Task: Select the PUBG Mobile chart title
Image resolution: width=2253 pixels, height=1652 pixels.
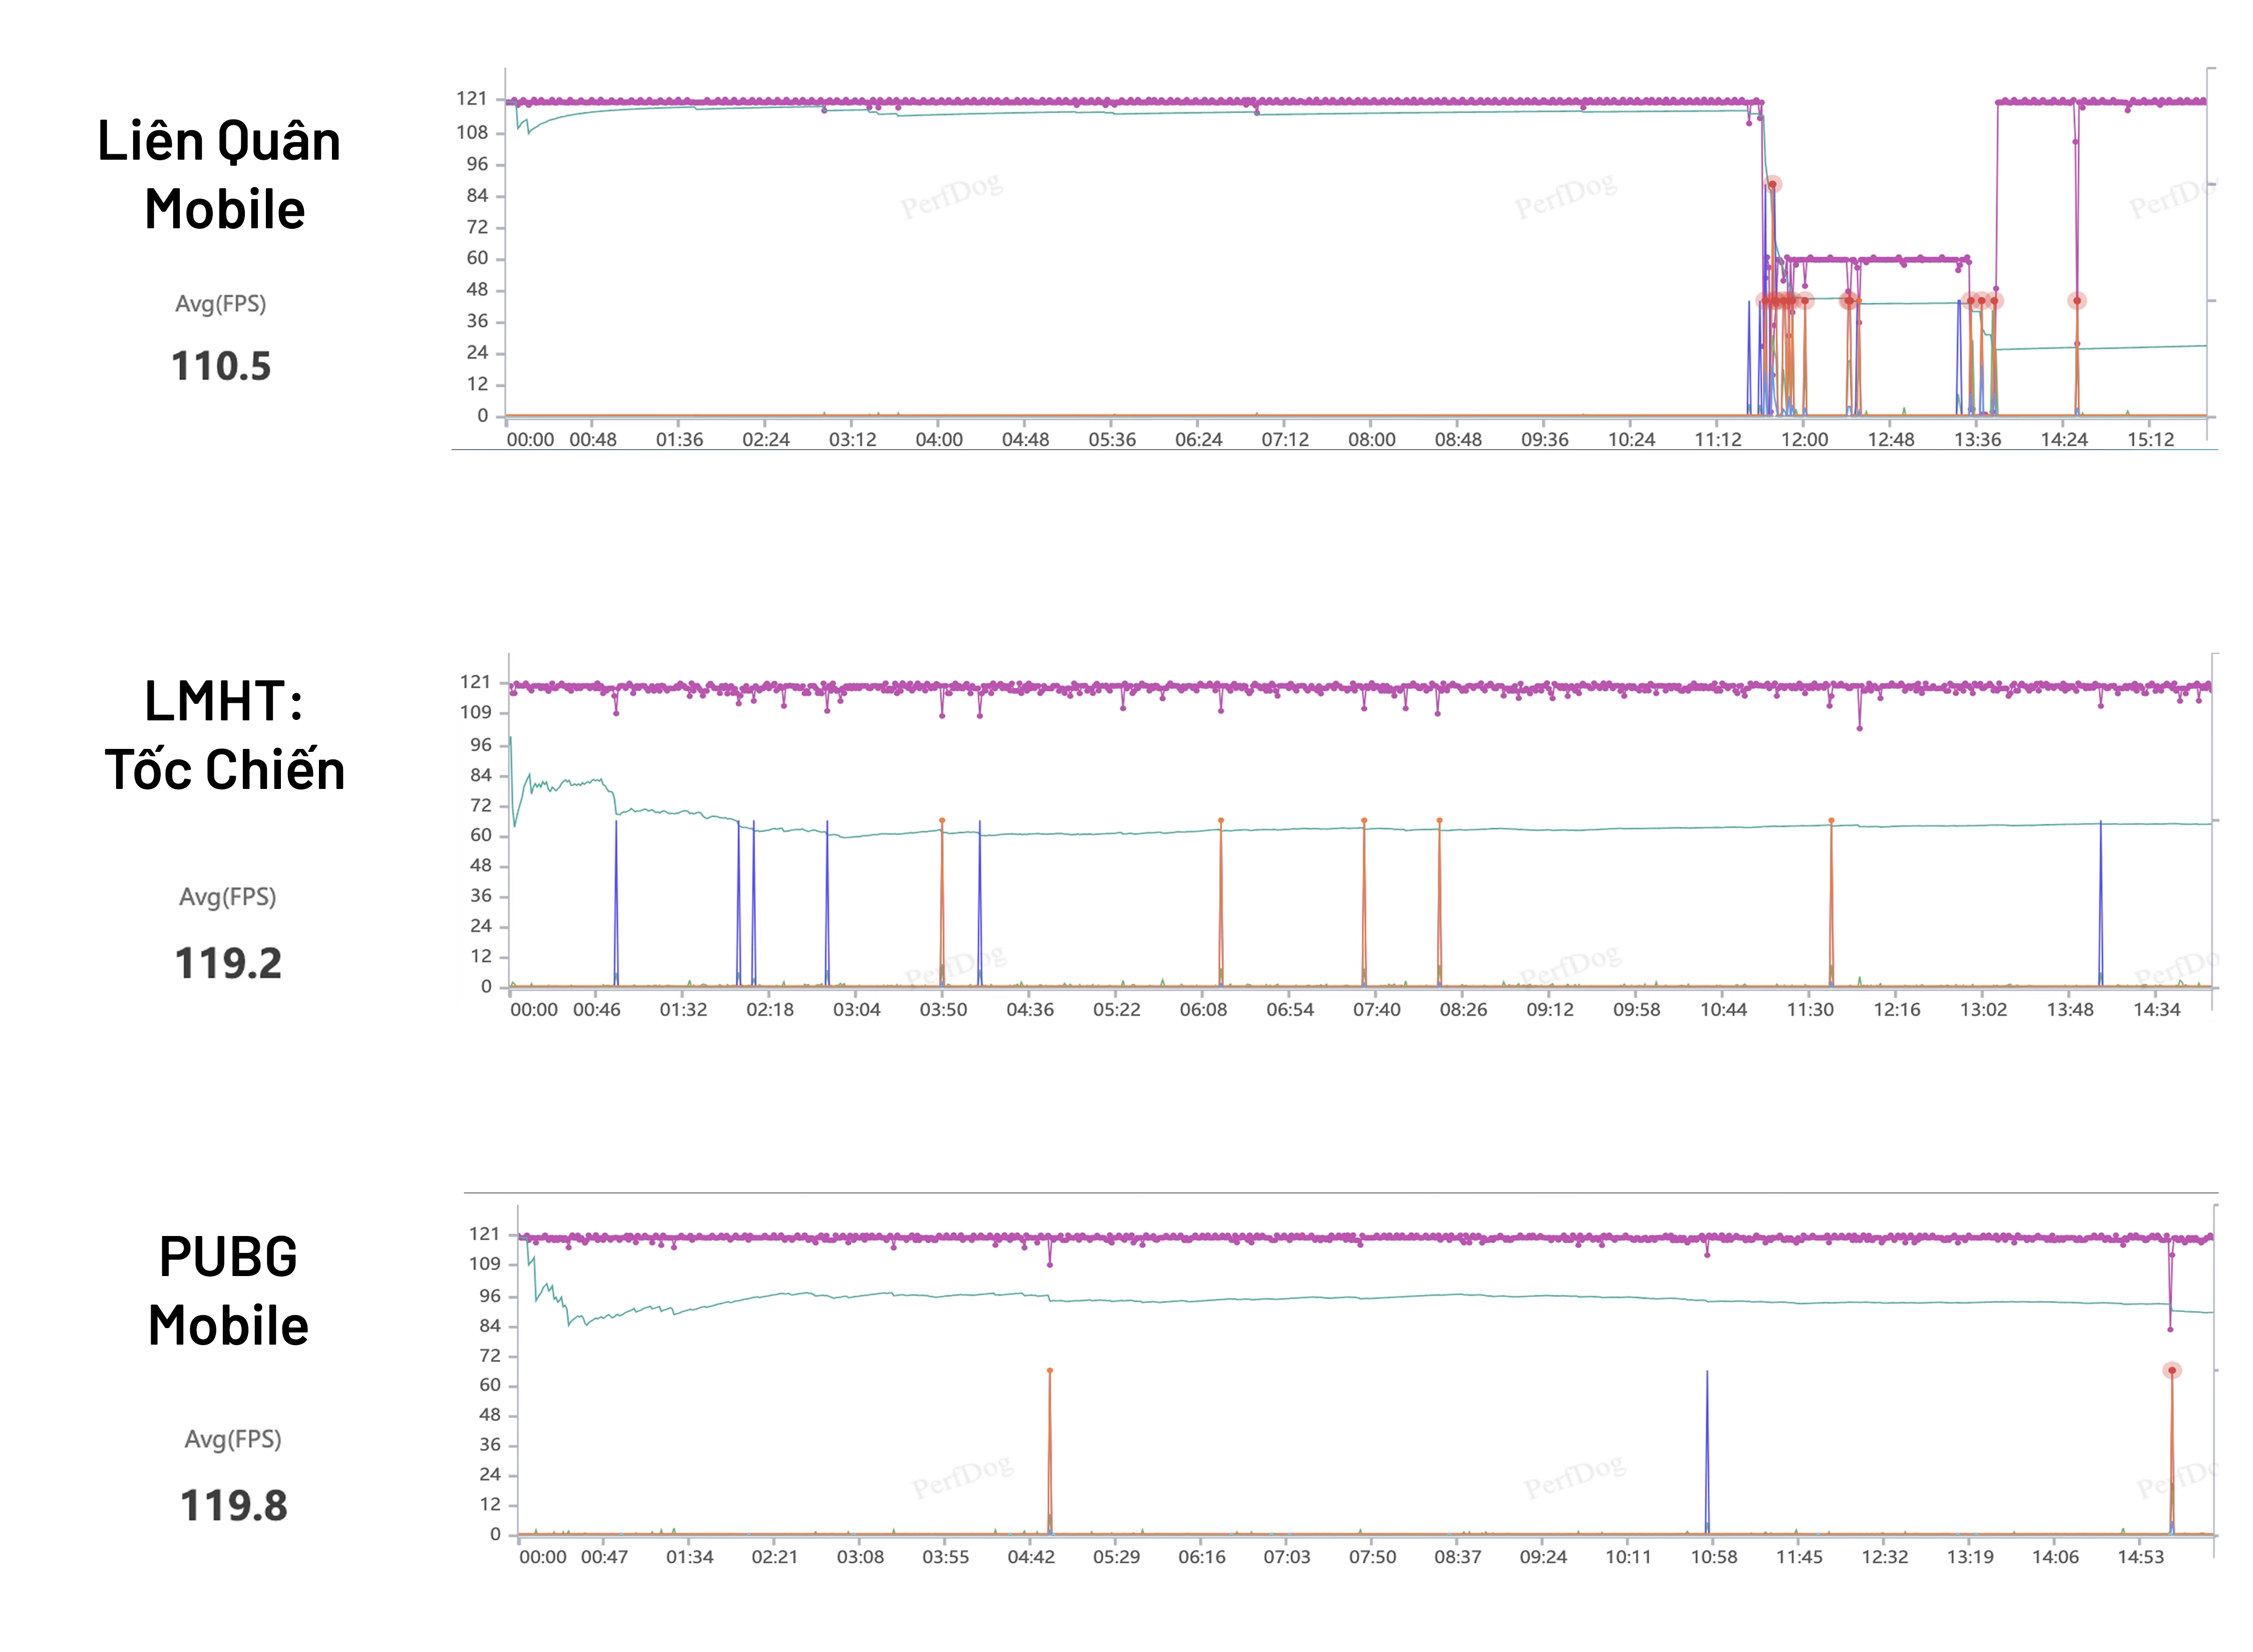Action: click(x=228, y=1291)
